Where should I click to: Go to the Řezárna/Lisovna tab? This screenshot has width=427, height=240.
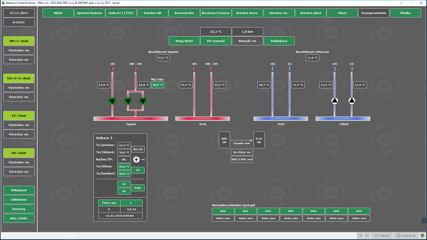[216, 13]
